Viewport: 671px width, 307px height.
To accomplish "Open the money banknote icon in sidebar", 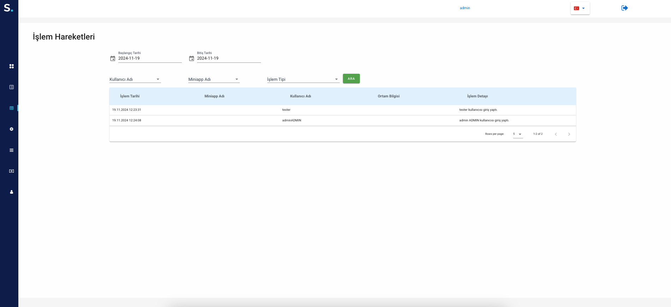I will click(11, 171).
